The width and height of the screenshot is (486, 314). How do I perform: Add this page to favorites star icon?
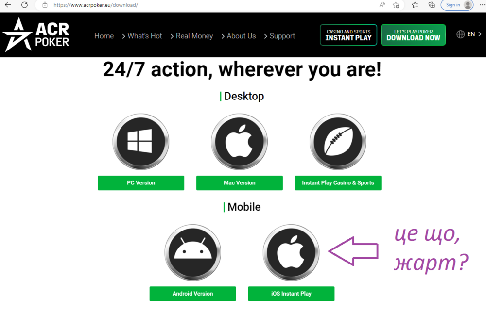coord(396,5)
